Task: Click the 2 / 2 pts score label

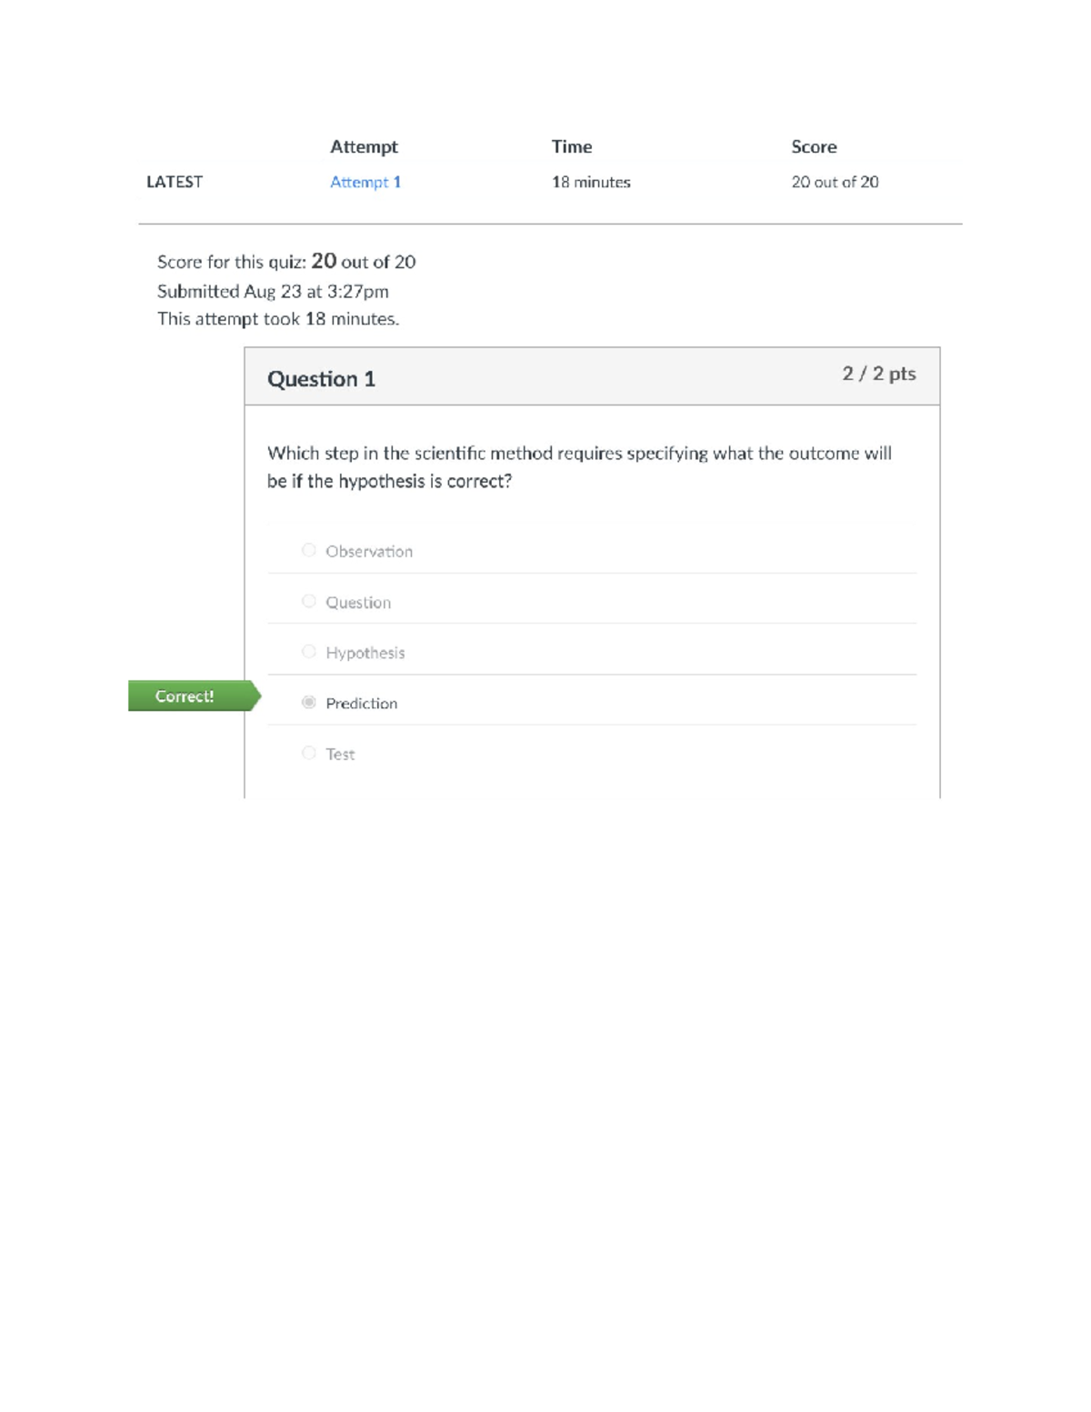Action: coord(878,373)
